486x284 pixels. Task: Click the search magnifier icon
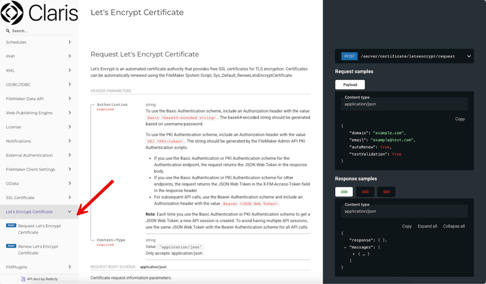coord(8,31)
